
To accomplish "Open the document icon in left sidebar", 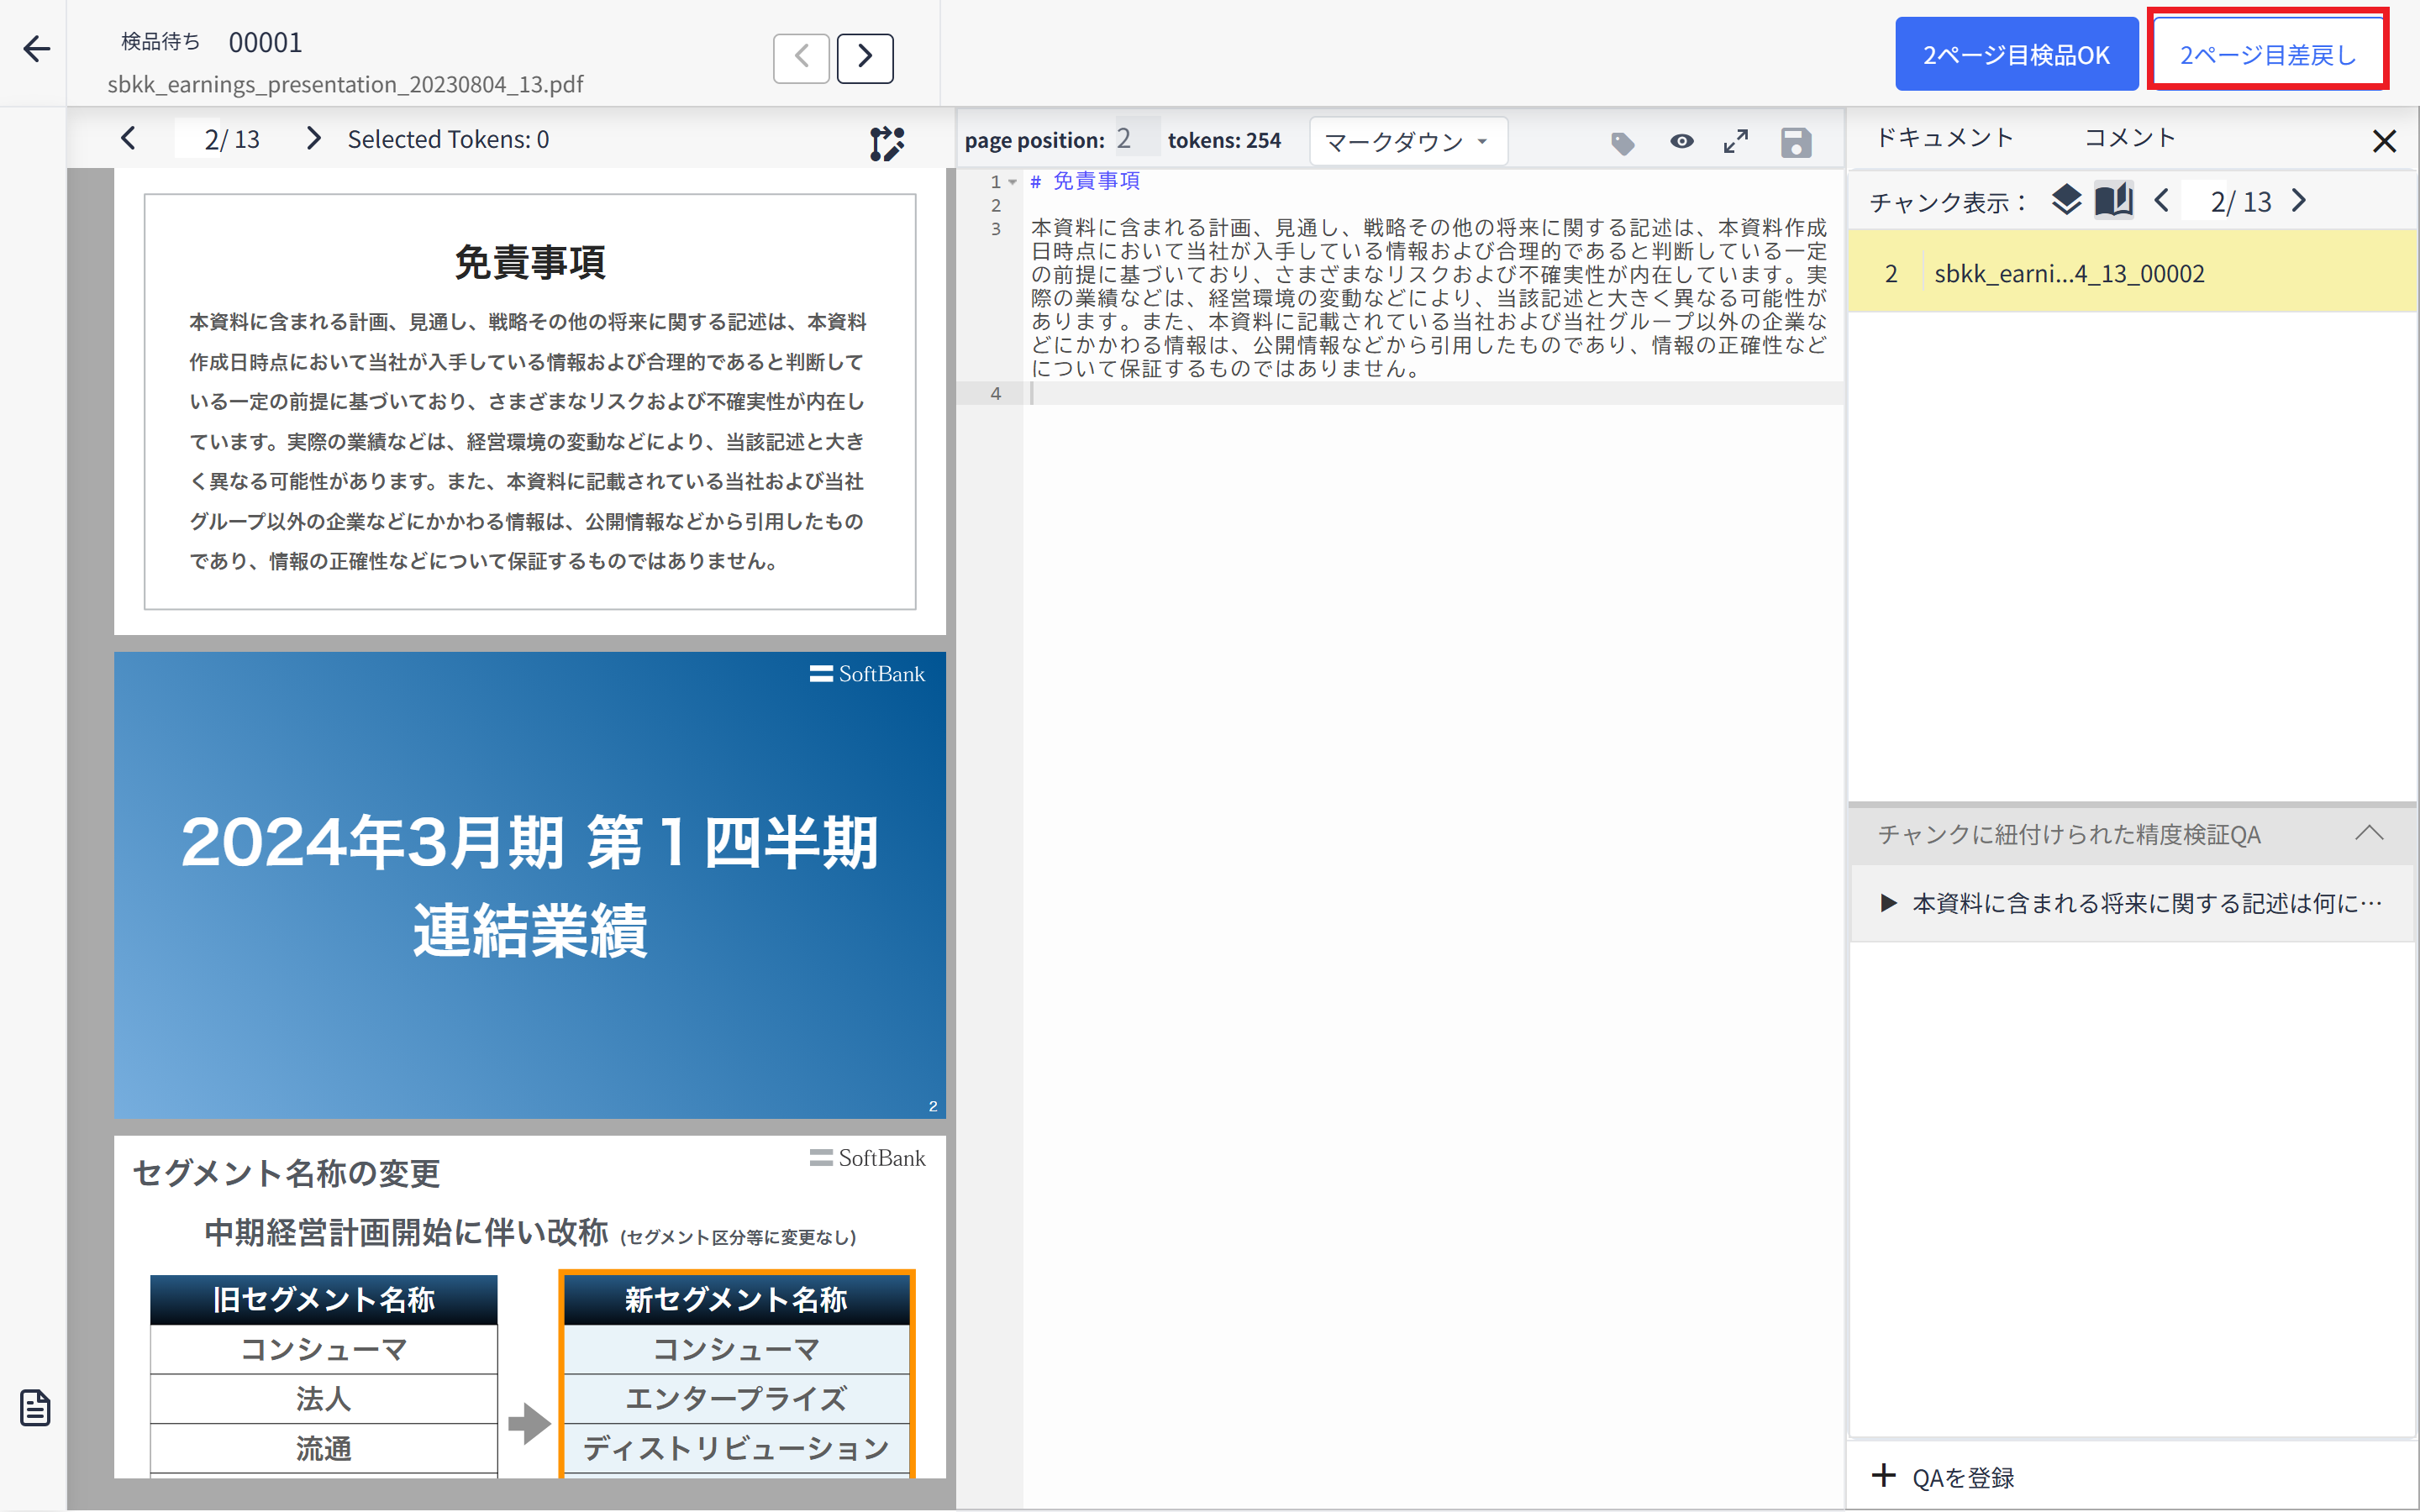I will (36, 1407).
